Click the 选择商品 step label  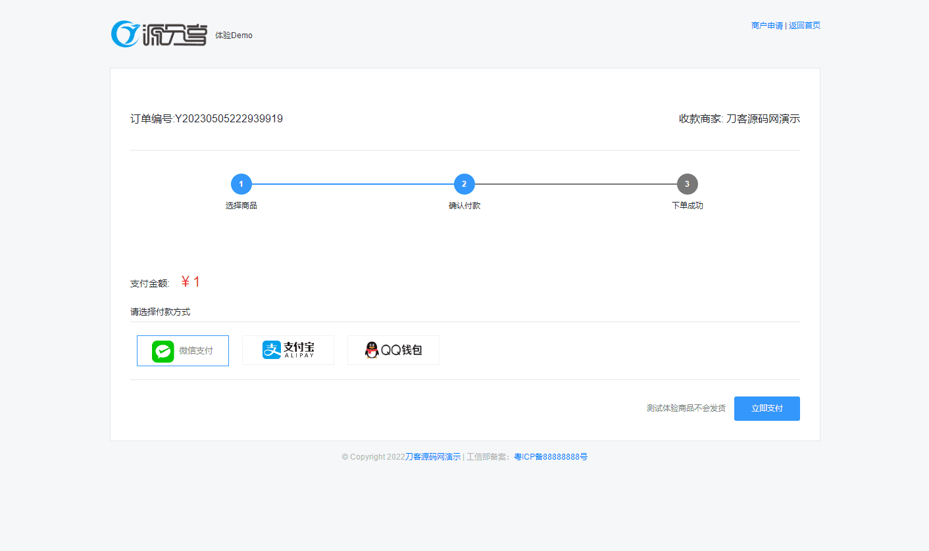pyautogui.click(x=241, y=206)
